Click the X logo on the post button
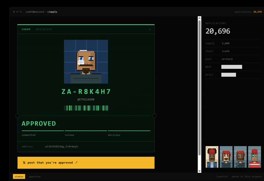264x181 pixels. click(x=24, y=162)
